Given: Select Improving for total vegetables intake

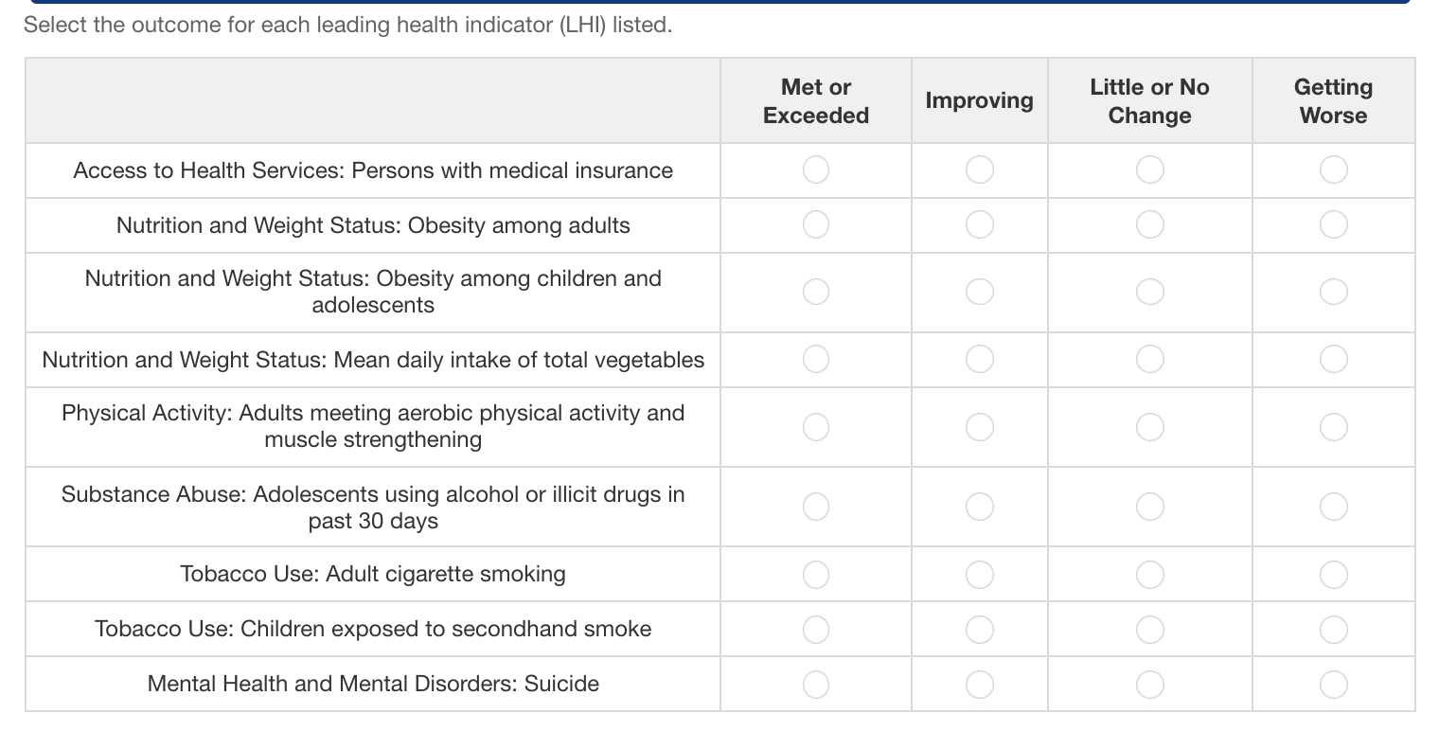Looking at the screenshot, I should tap(980, 359).
